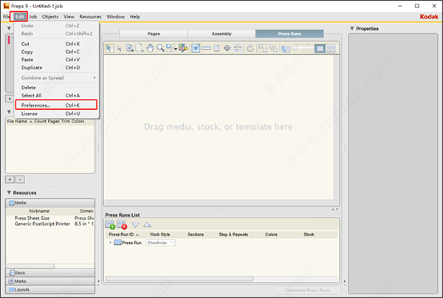The width and height of the screenshot is (443, 298).
Task: Collapse the panel triangle above File Name list
Action: 9,112
